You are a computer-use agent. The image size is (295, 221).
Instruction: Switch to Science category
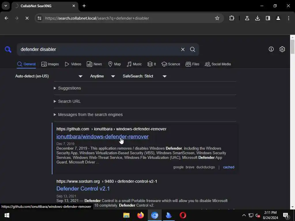[171, 64]
